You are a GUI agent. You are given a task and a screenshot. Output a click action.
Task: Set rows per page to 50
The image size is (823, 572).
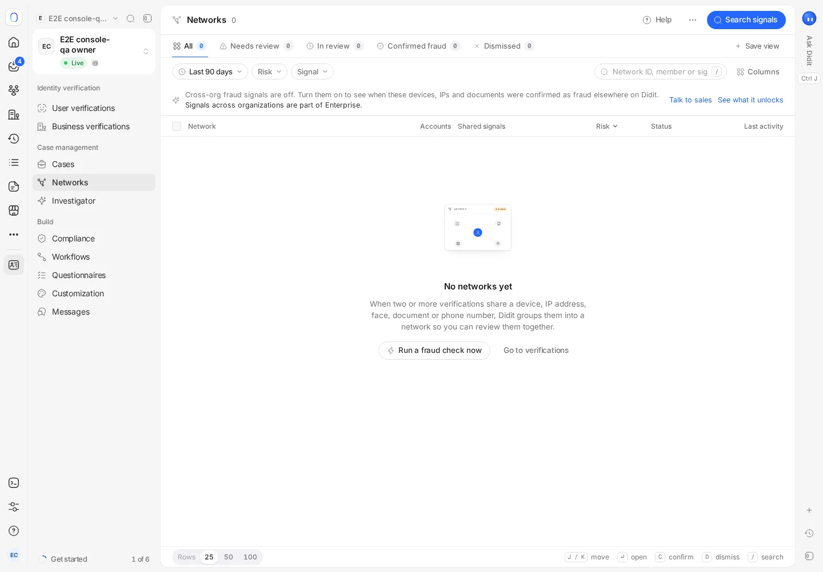229,557
